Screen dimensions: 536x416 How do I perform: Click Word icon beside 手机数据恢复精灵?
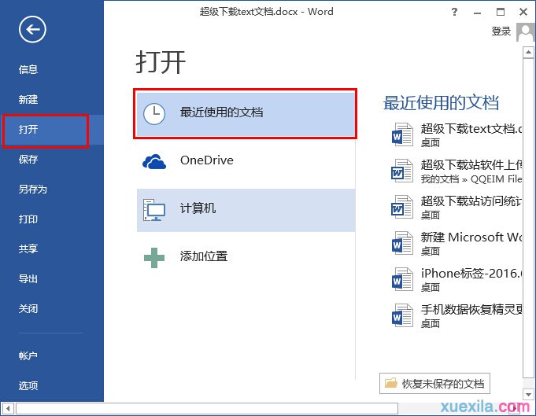[402, 315]
